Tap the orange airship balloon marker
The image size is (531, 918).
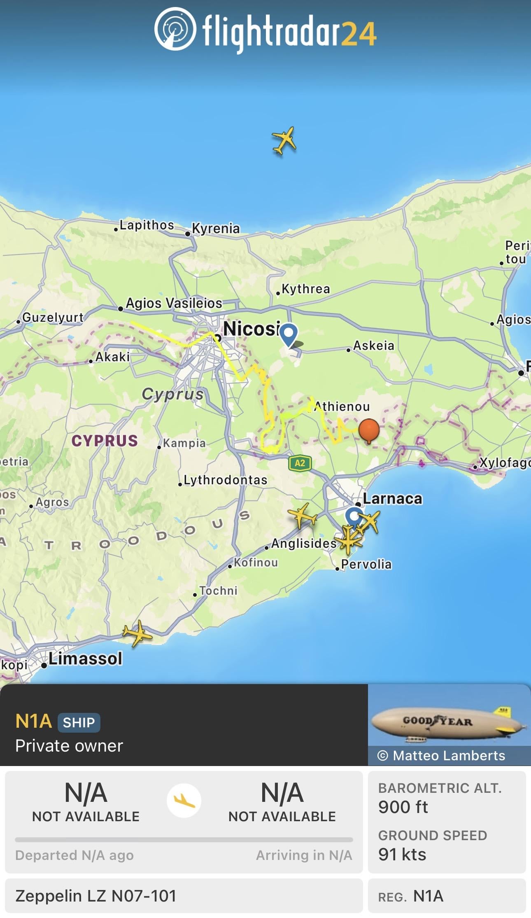pos(369,430)
